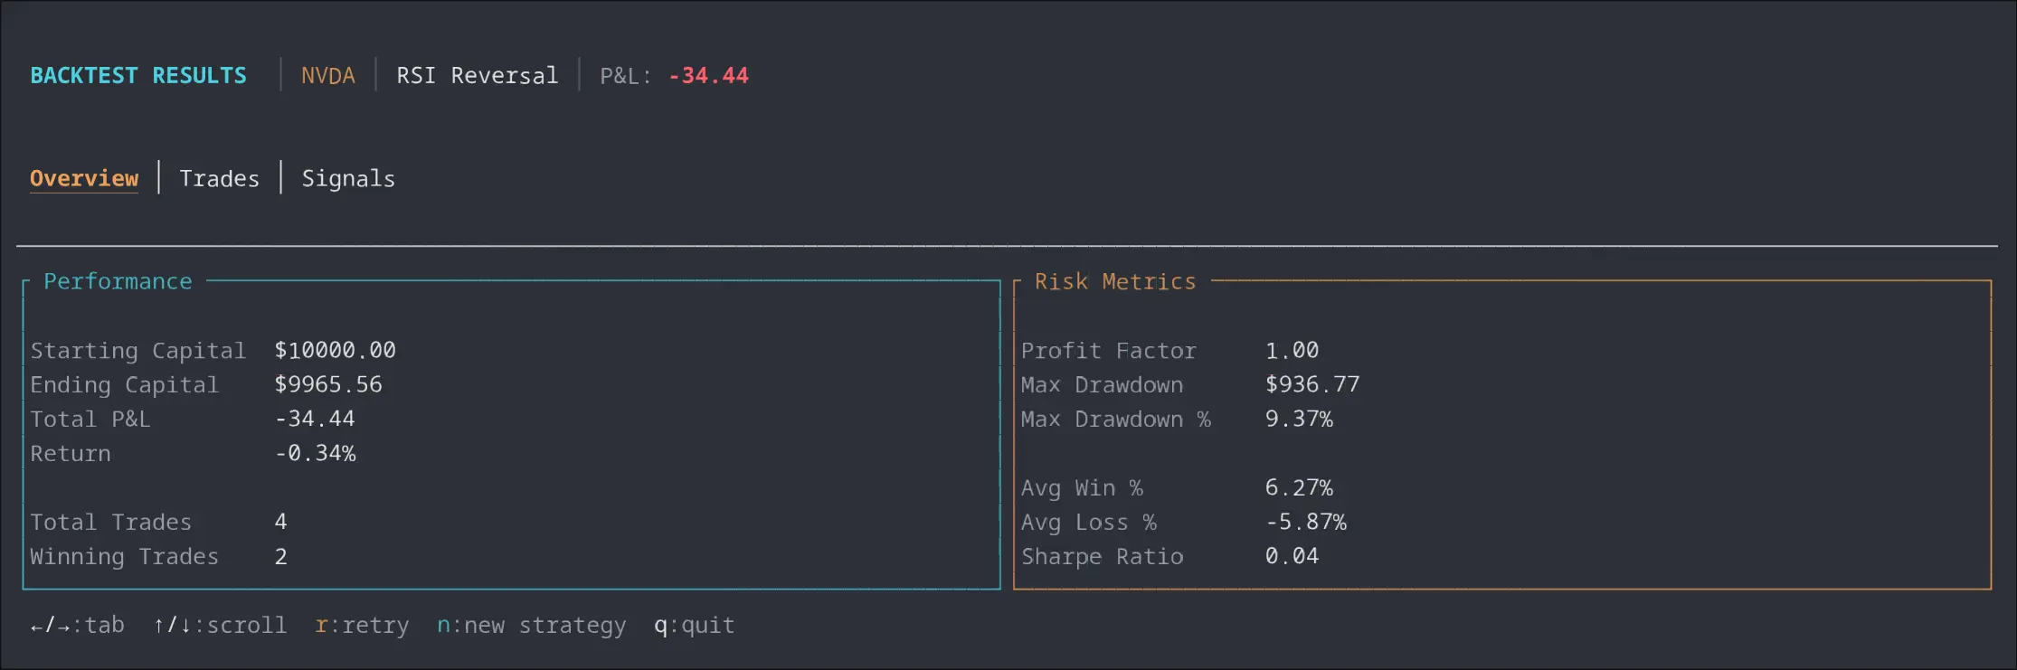Screen dimensions: 2017x670
Task: Click the Max Drawdown value
Action: pyautogui.click(x=1313, y=384)
